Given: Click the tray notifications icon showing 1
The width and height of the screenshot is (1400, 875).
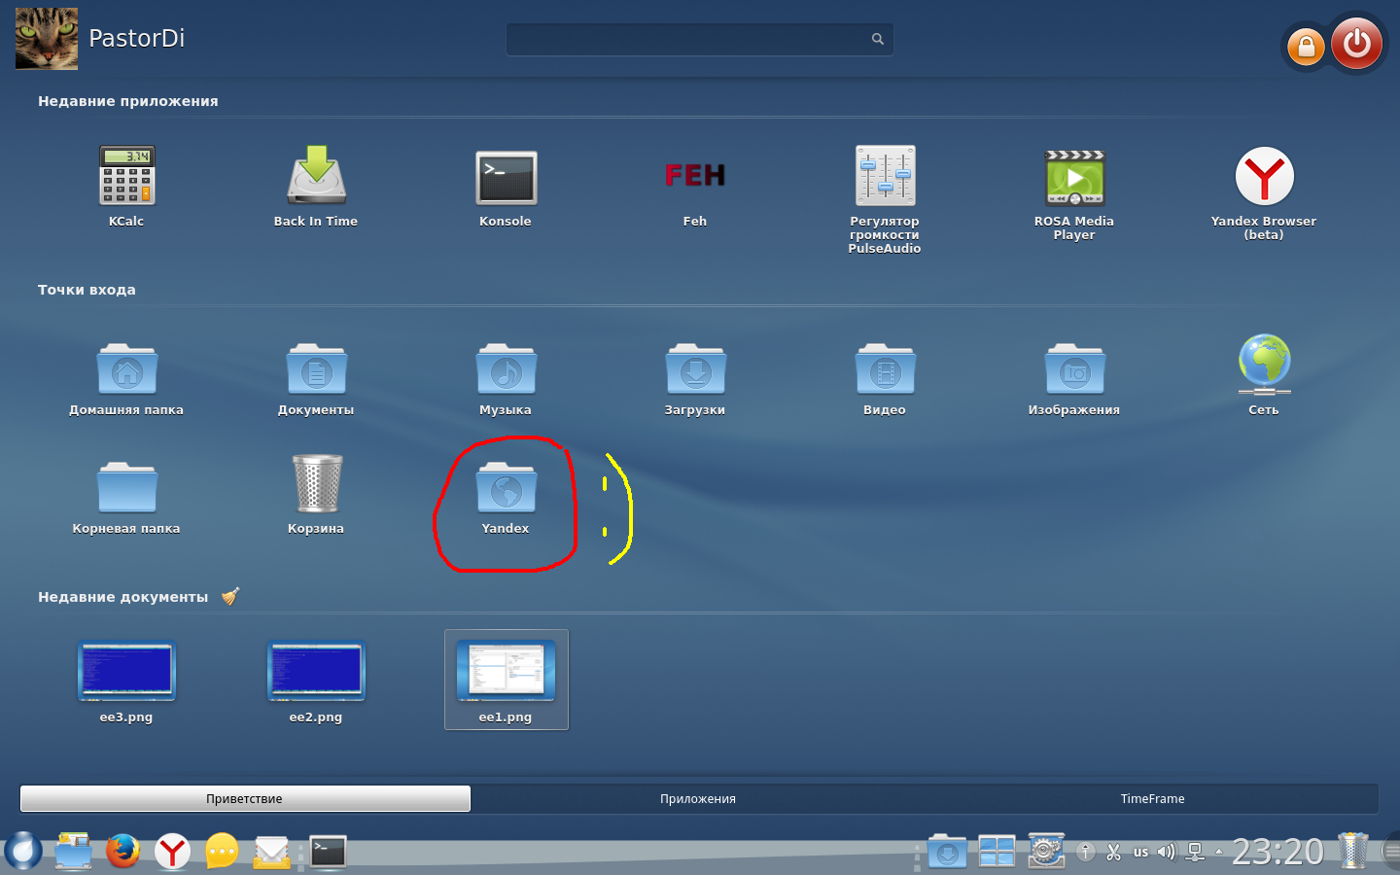Looking at the screenshot, I should click(1086, 852).
